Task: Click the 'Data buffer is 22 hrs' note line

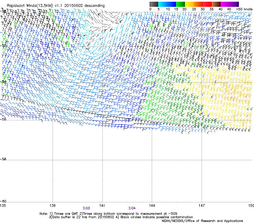Action: pyautogui.click(x=121, y=217)
